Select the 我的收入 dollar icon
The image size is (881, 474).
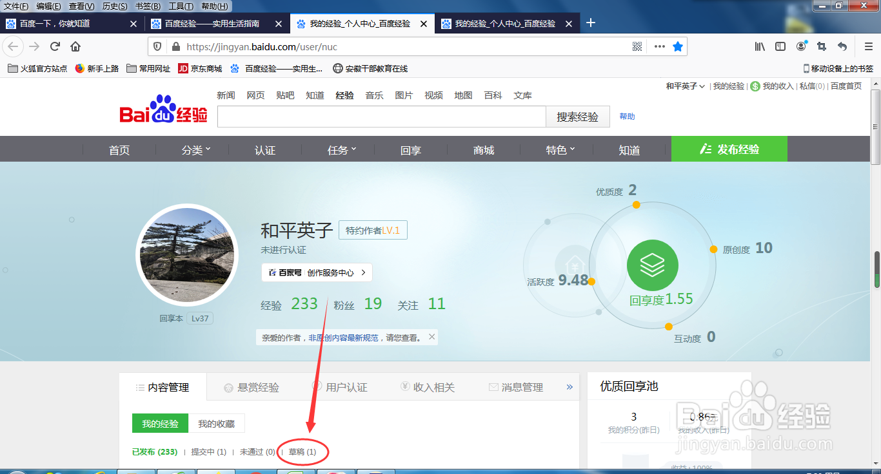coord(755,86)
